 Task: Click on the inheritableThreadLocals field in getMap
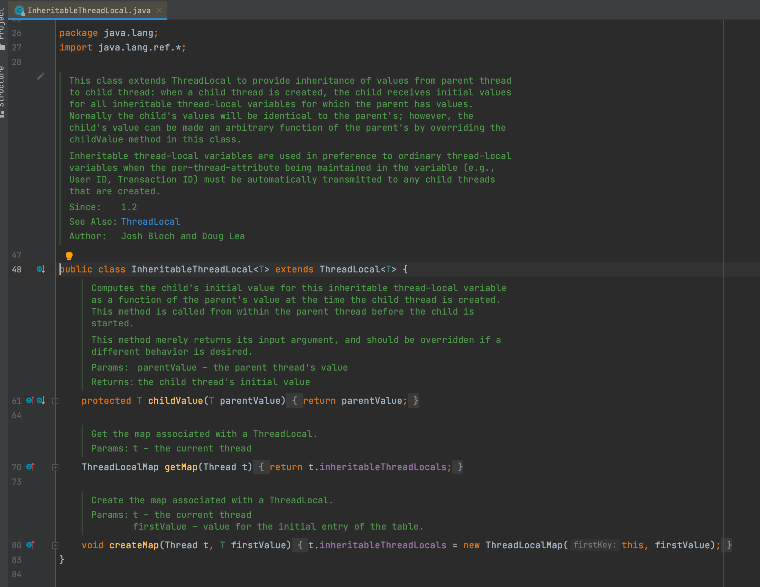click(383, 467)
